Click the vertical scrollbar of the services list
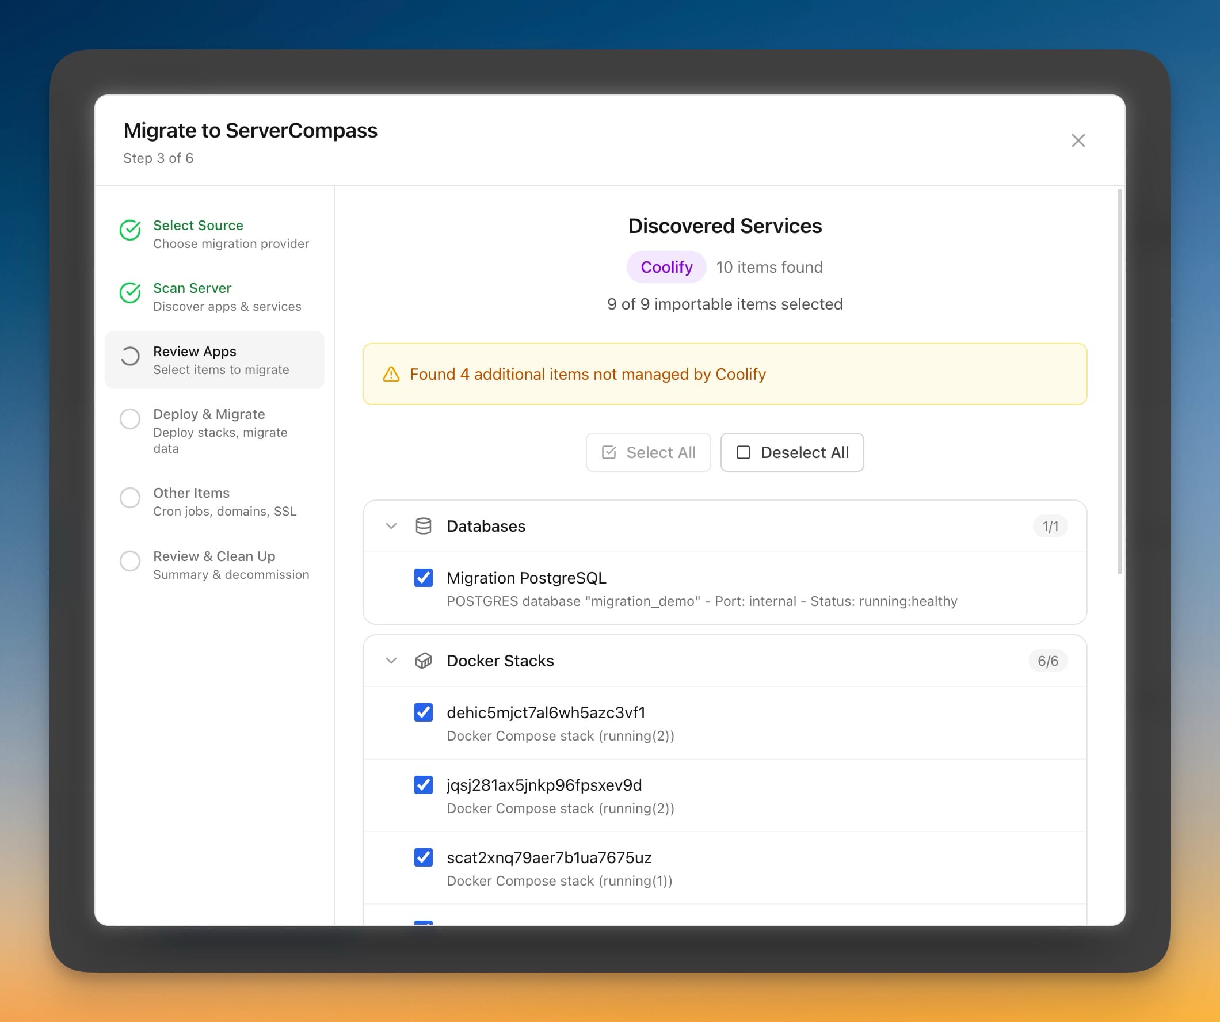The width and height of the screenshot is (1220, 1022). (1119, 382)
